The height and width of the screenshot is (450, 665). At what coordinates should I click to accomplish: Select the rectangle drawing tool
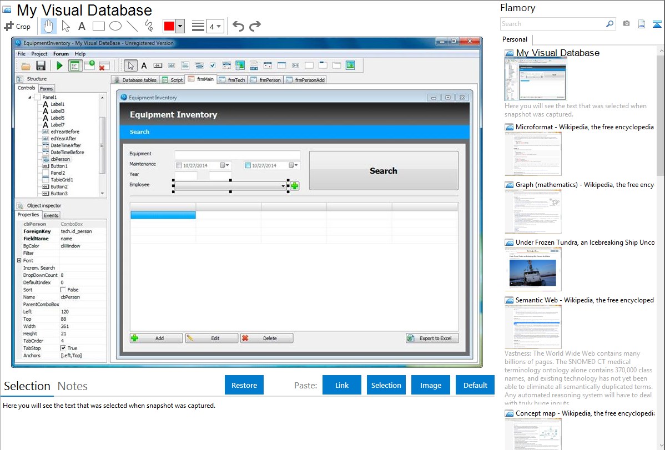[x=98, y=26]
